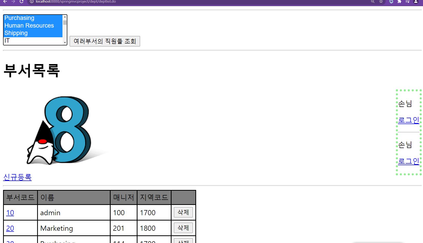Delete the Marketing row with 삭제 button
This screenshot has width=423, height=243.
(x=183, y=228)
